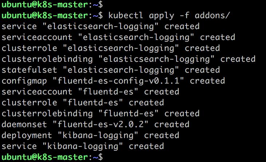
Task: Click the addons/ path argument
Action: [212, 15]
